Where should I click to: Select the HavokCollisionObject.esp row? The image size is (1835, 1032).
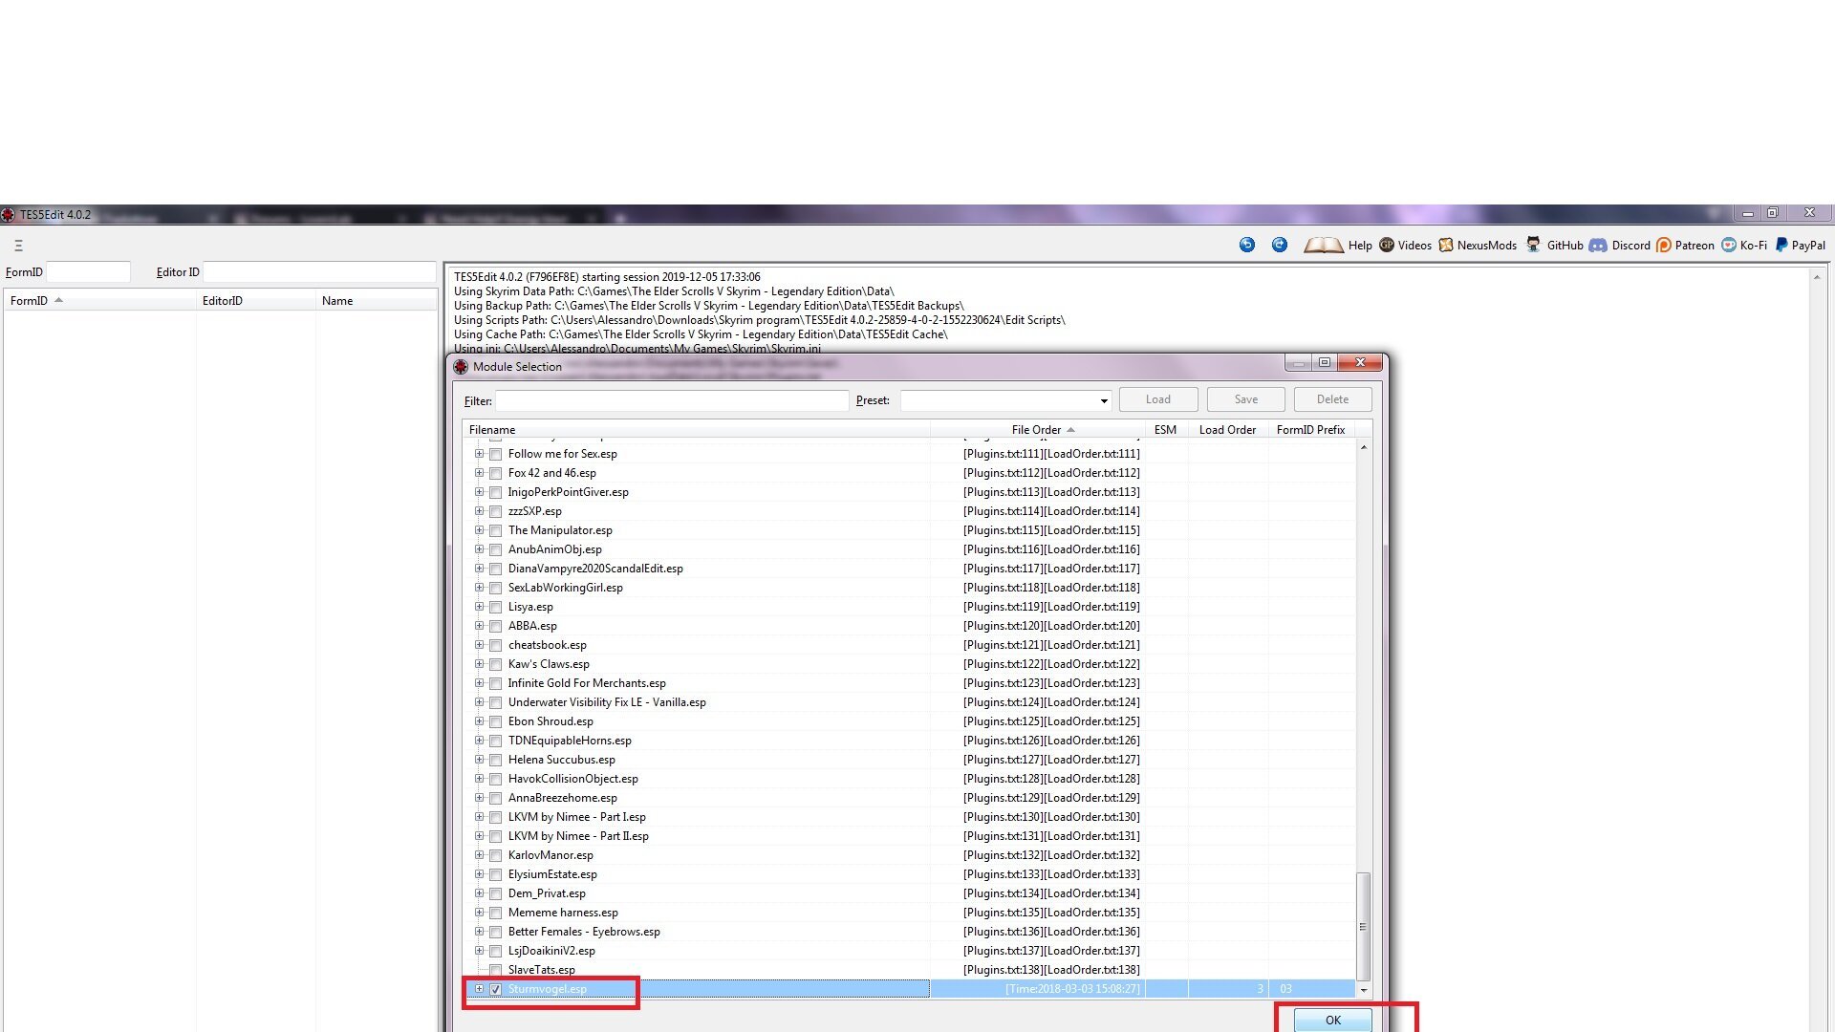910,779
